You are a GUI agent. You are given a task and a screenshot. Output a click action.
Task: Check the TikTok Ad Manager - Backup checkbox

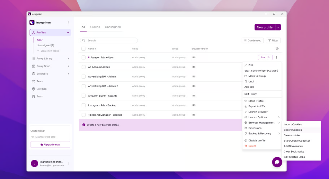(x=84, y=115)
